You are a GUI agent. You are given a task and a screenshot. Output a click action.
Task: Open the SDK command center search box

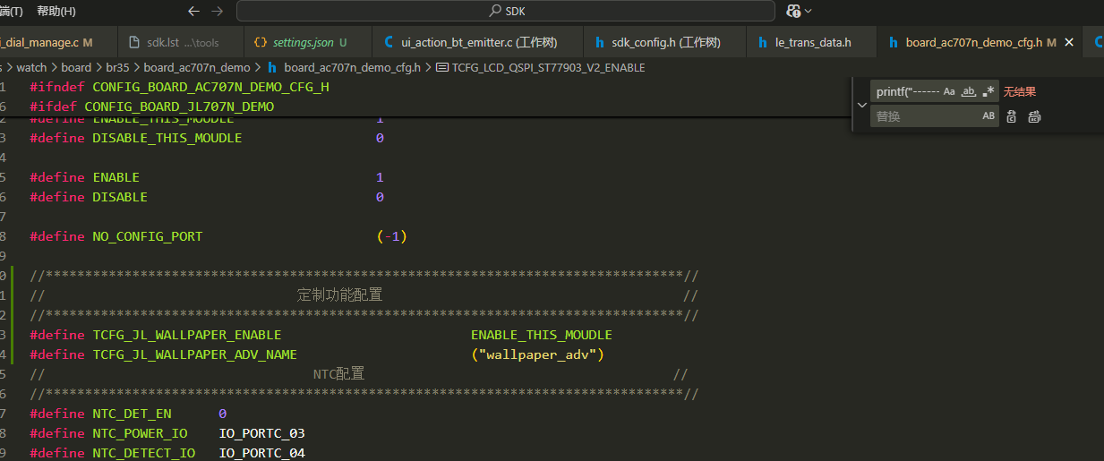pos(506,11)
